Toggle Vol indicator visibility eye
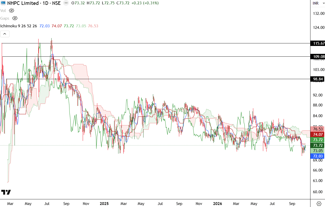Viewport: 325px width, 207px height. click(x=11, y=10)
